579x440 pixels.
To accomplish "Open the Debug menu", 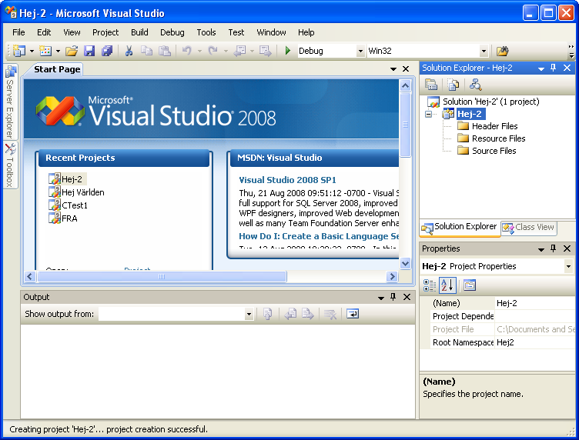I will [x=172, y=32].
